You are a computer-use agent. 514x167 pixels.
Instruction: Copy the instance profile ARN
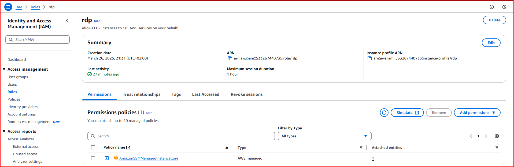pos(369,58)
